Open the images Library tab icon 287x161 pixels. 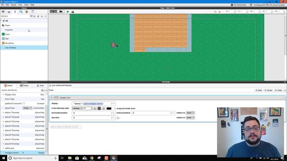click(x=21, y=12)
